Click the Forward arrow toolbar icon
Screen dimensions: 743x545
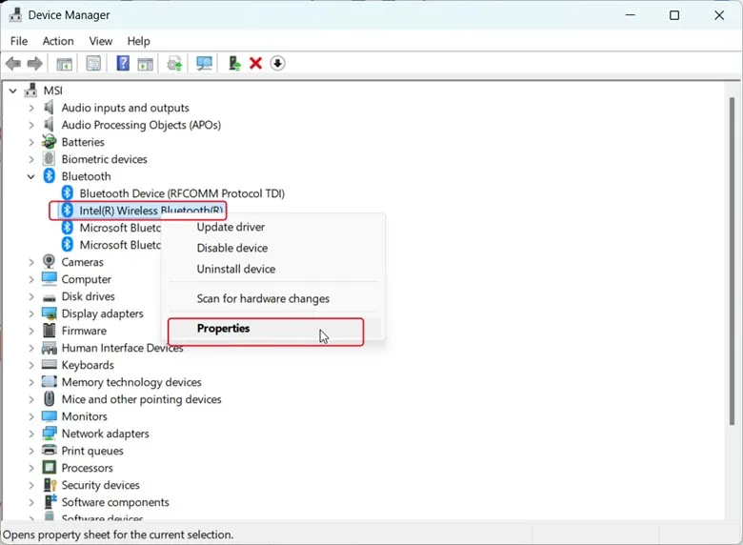[34, 63]
